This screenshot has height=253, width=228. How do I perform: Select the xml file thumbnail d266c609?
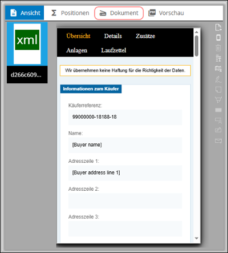pyautogui.click(x=27, y=53)
